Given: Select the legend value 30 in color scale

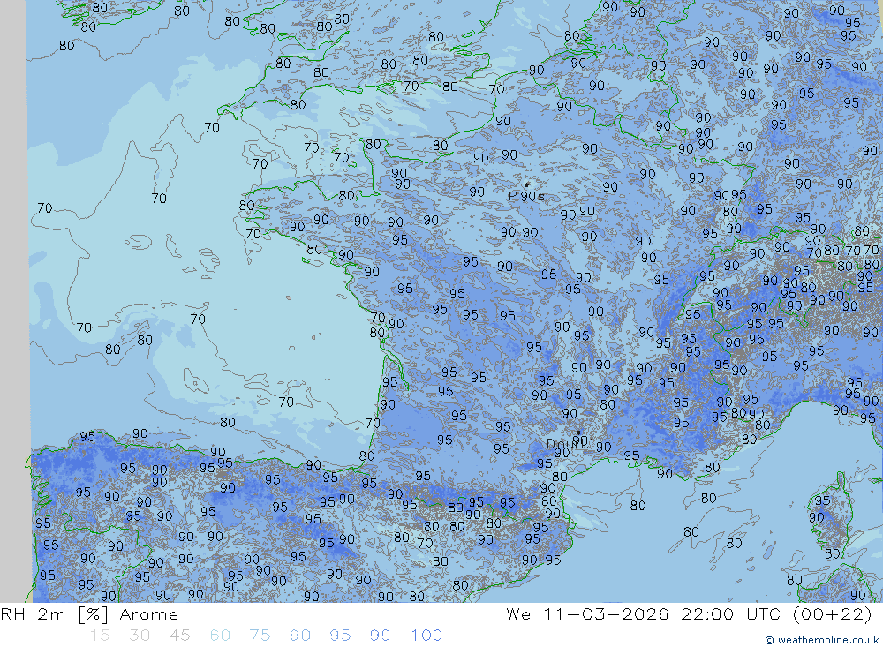Looking at the screenshot, I should (x=140, y=636).
